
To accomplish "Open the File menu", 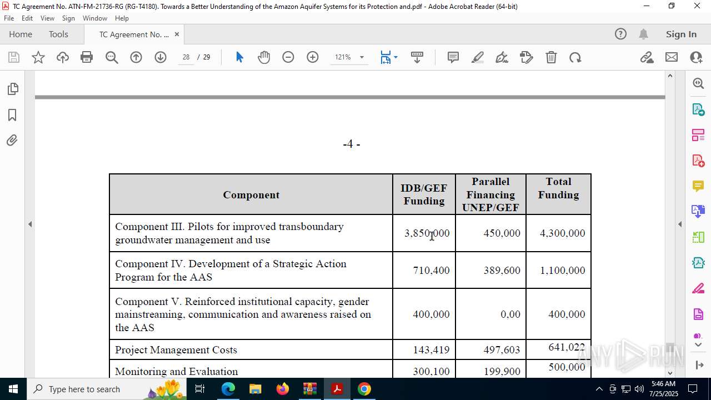I will pos(9,18).
